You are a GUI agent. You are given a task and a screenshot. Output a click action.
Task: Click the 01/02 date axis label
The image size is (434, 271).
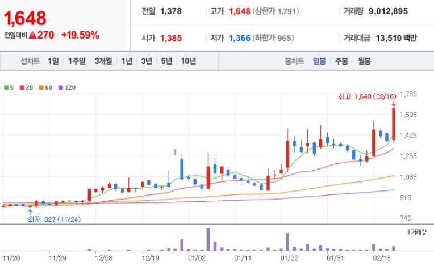pyautogui.click(x=197, y=258)
